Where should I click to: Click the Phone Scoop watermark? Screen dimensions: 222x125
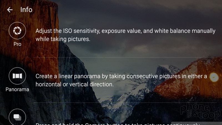tap(200, 111)
